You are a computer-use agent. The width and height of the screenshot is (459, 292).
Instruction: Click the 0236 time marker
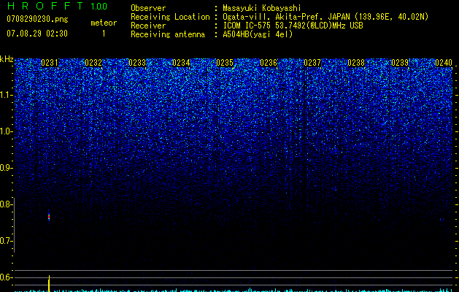click(269, 63)
